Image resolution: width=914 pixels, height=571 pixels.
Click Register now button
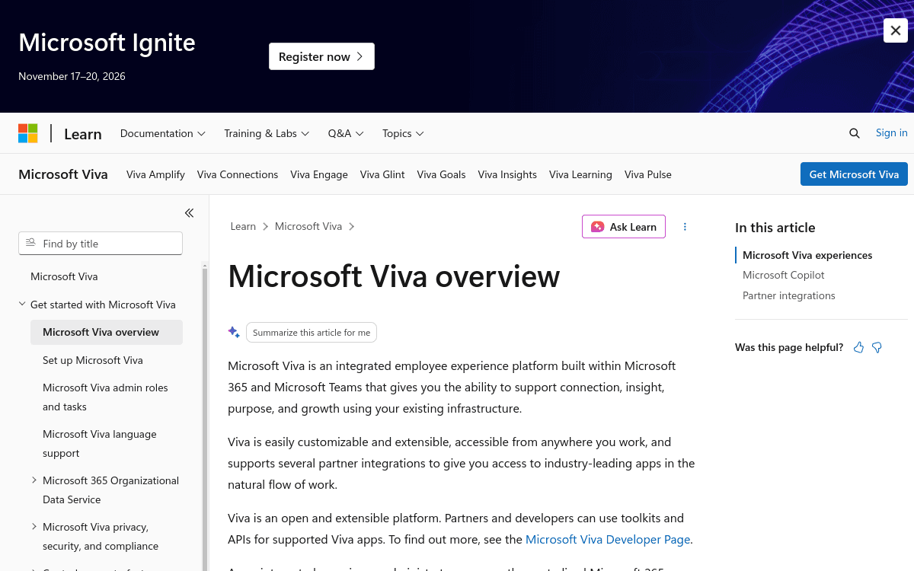(321, 56)
